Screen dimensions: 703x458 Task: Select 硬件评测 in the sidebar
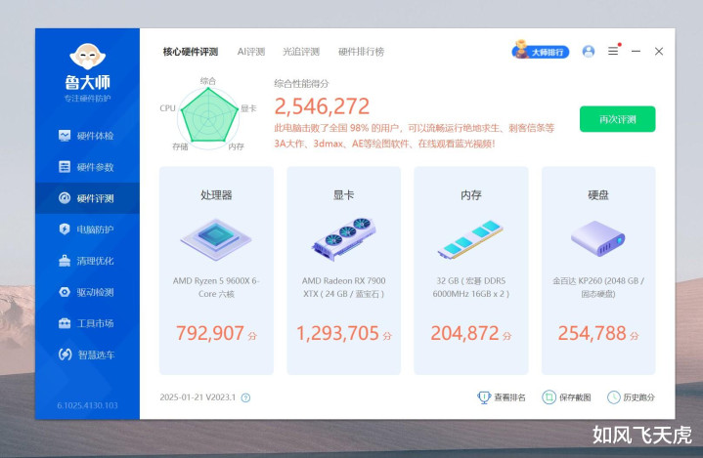[x=87, y=198]
